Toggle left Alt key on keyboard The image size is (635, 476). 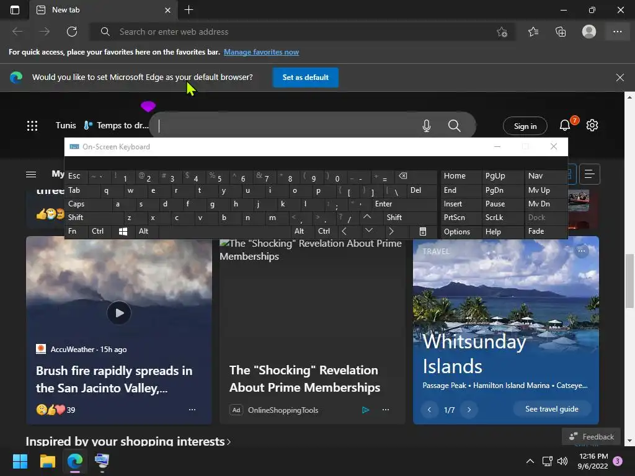146,231
